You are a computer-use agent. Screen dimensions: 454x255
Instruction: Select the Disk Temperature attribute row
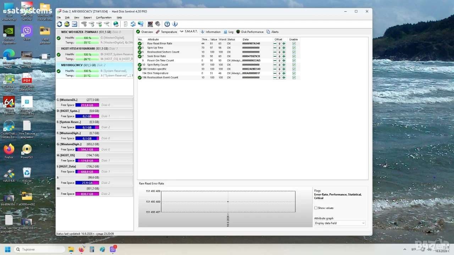coord(218,73)
